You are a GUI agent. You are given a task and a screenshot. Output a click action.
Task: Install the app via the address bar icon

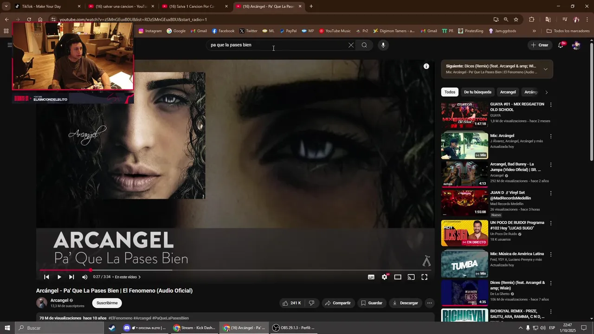[x=496, y=19]
